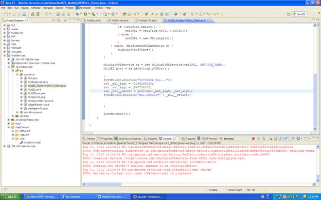Open the Refactor menu
The height and width of the screenshot is (200, 321).
(35, 8)
